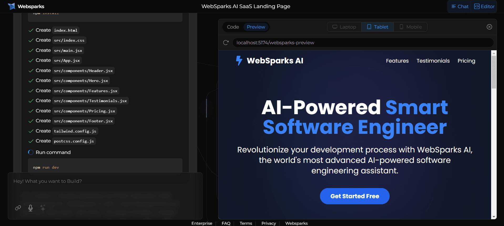Screen dimensions: 504x226
Task: Click the WebSparks AI lightning bolt logo
Action: [x=239, y=60]
